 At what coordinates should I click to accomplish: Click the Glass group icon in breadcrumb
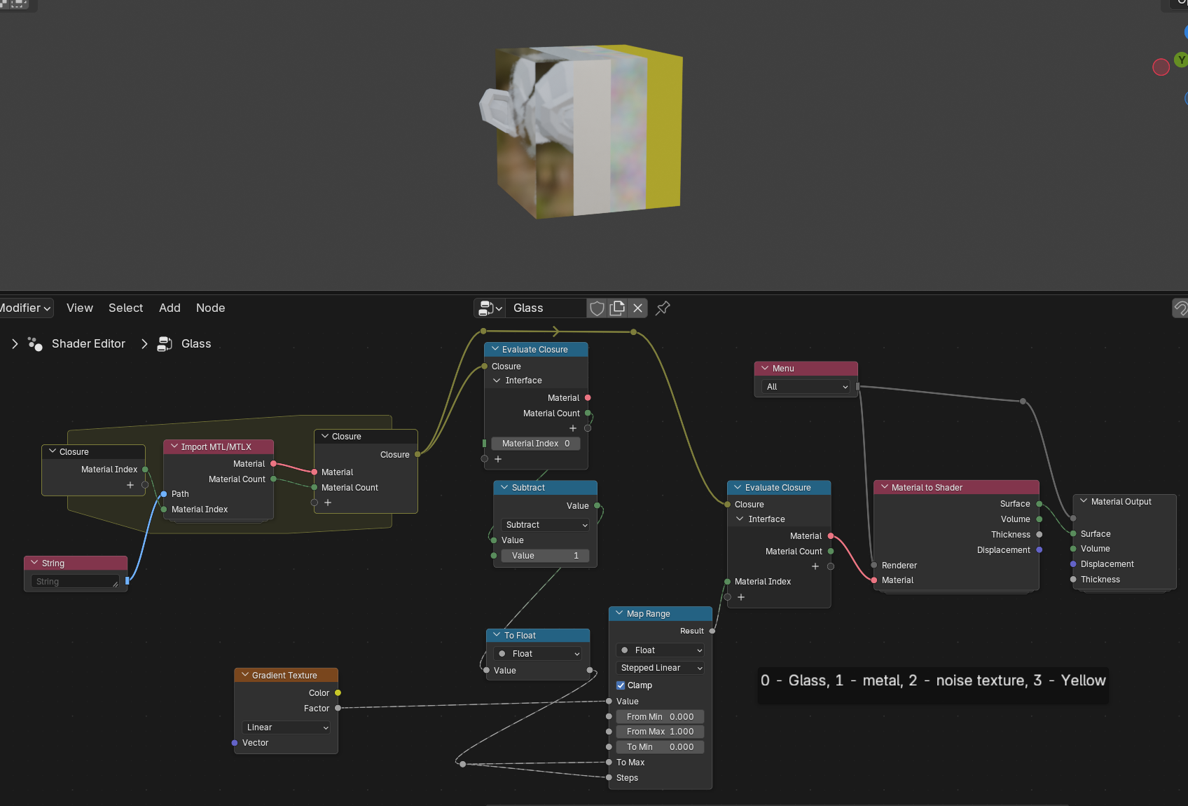coord(165,344)
